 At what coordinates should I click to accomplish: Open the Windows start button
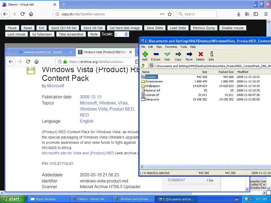(12, 199)
